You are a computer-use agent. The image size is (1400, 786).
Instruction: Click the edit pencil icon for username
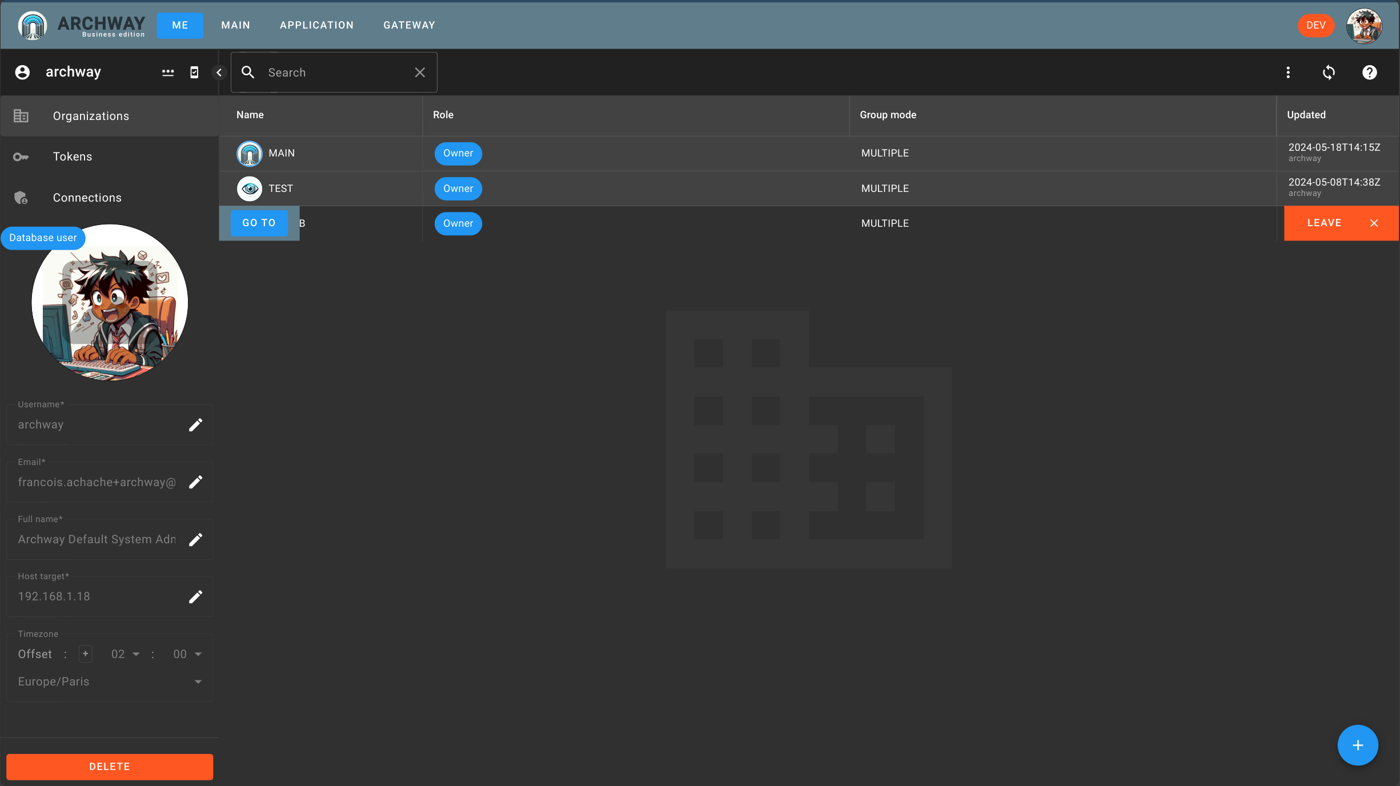point(196,424)
